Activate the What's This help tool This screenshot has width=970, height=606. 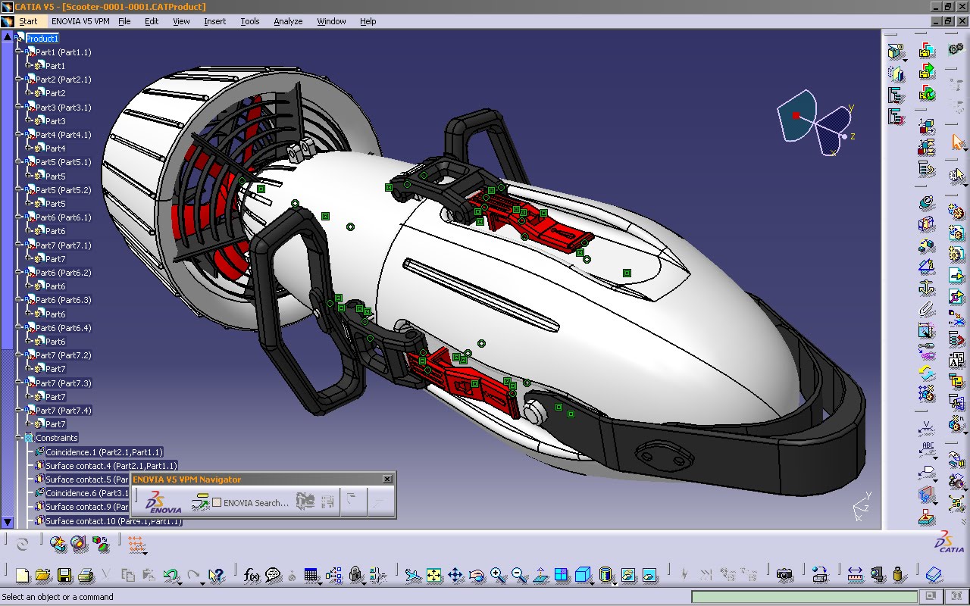[x=216, y=573]
